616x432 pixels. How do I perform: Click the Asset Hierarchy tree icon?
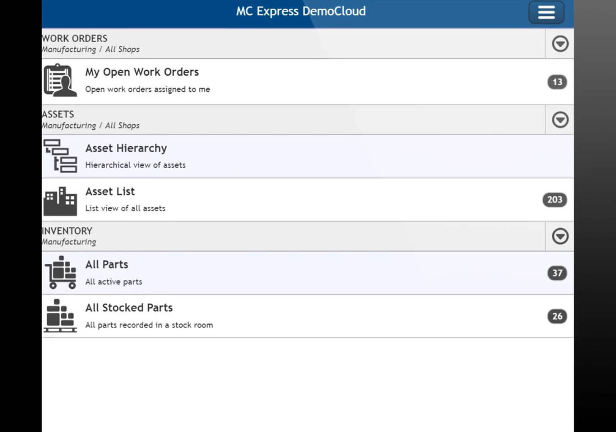coord(60,156)
